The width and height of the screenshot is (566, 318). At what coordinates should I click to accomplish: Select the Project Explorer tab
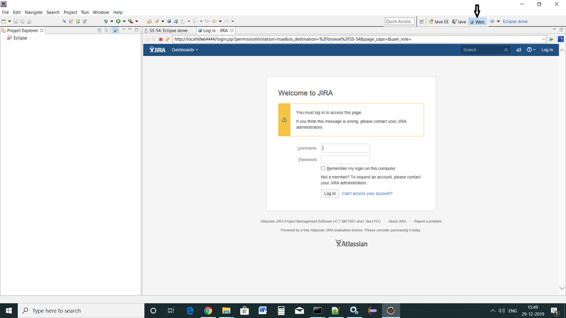(x=23, y=31)
